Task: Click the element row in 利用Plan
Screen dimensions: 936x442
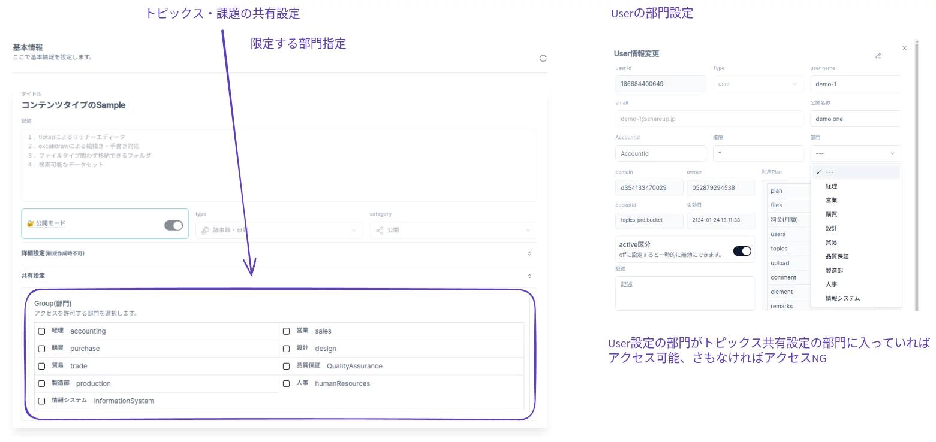Action: [788, 292]
